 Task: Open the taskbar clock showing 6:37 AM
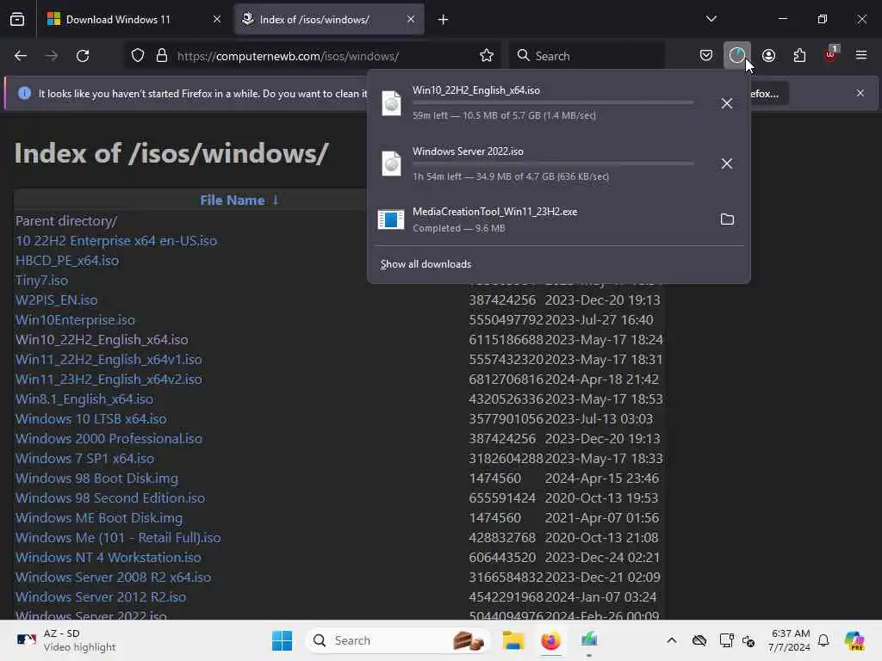pos(790,640)
